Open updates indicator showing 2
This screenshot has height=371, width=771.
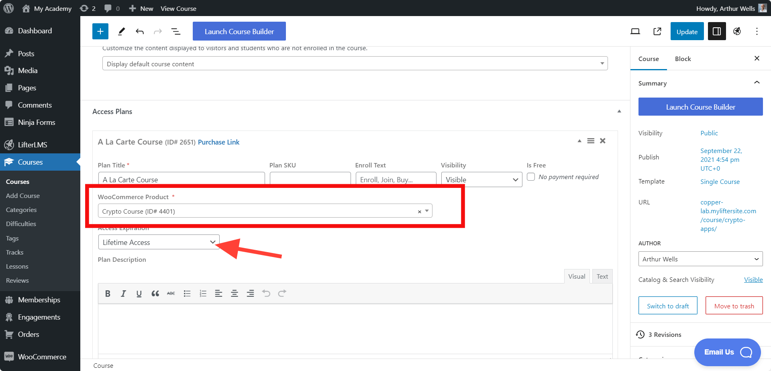[88, 8]
